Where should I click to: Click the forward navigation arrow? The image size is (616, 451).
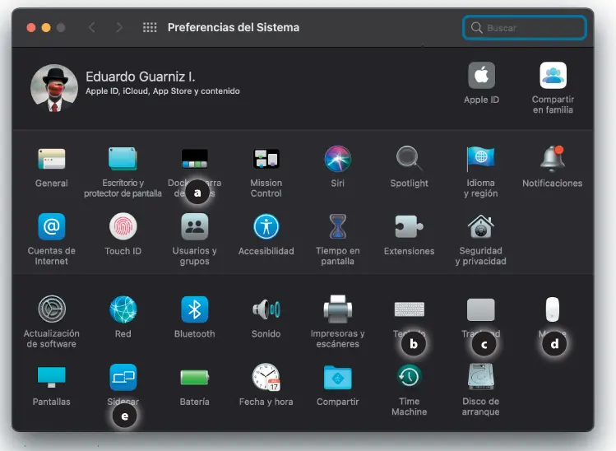pyautogui.click(x=119, y=27)
